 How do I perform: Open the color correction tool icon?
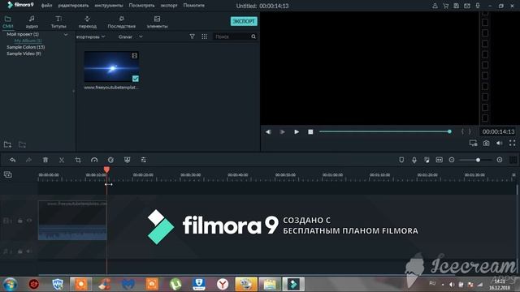[x=110, y=160]
